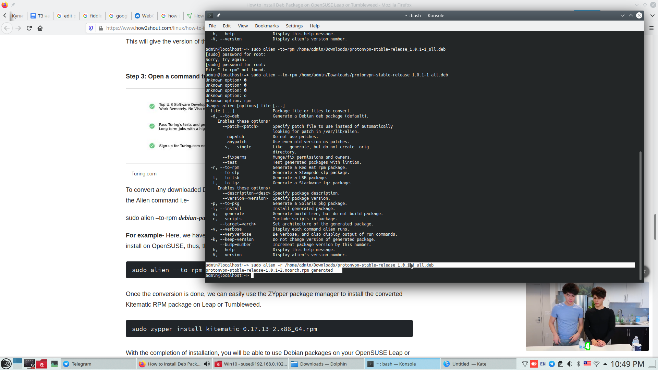Reload the page in Firefox
This screenshot has height=370, width=658.
point(29,28)
